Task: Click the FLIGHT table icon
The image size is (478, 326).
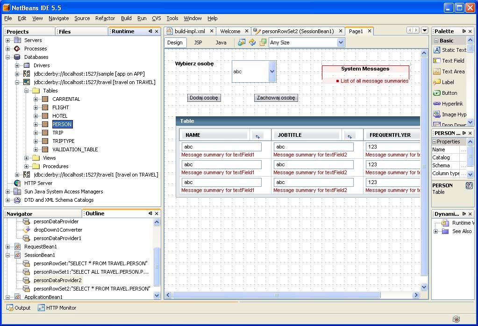Action: [x=45, y=107]
